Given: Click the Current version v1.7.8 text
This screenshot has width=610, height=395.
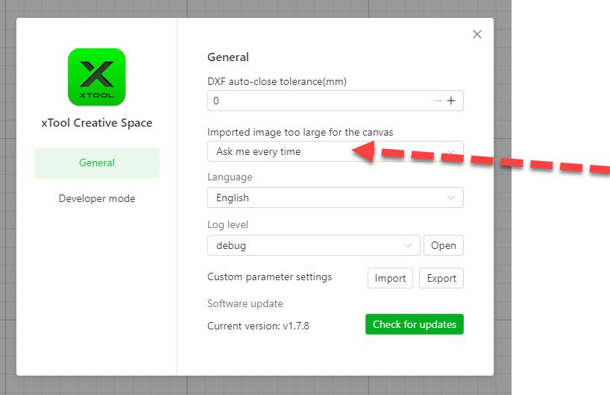Looking at the screenshot, I should pyautogui.click(x=258, y=326).
